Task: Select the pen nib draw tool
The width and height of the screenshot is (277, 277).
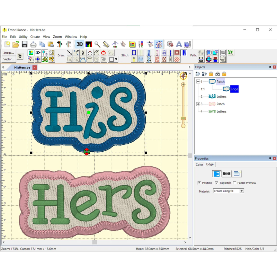Action: pos(83,53)
